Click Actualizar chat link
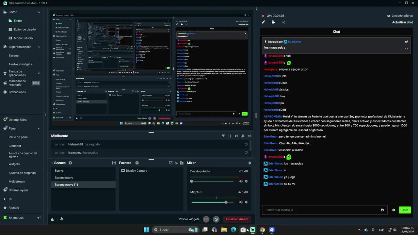This screenshot has width=418, height=235. pyautogui.click(x=402, y=22)
